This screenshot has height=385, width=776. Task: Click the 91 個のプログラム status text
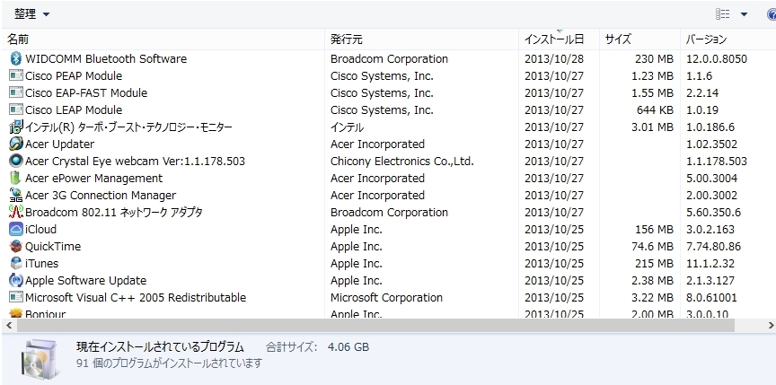pos(169,363)
